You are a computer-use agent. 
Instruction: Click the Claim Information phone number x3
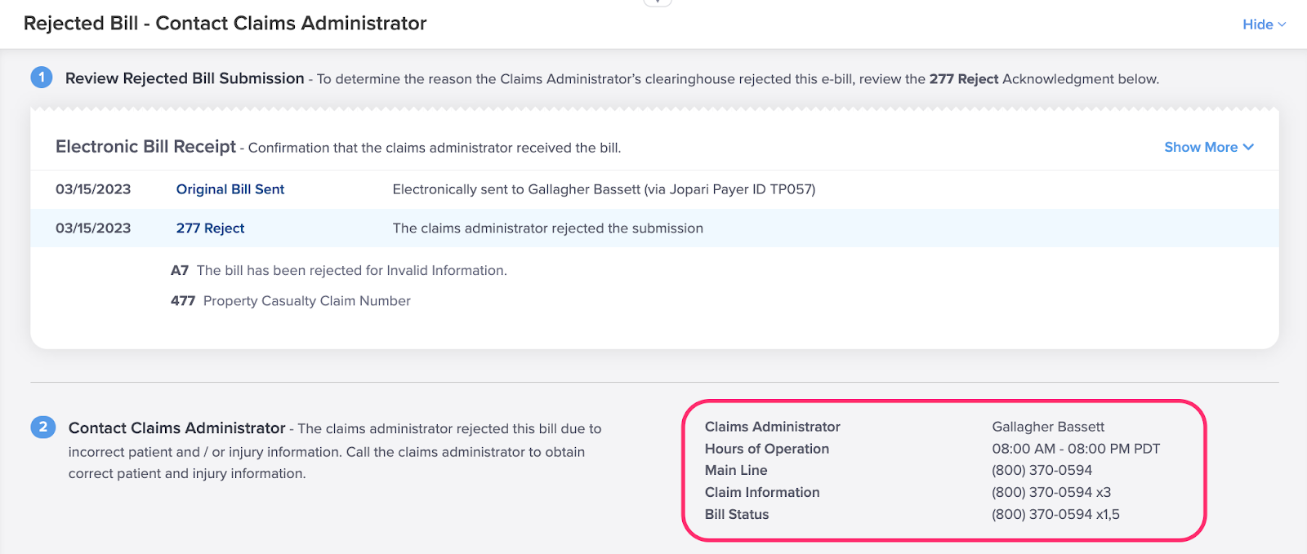[x=1051, y=492]
